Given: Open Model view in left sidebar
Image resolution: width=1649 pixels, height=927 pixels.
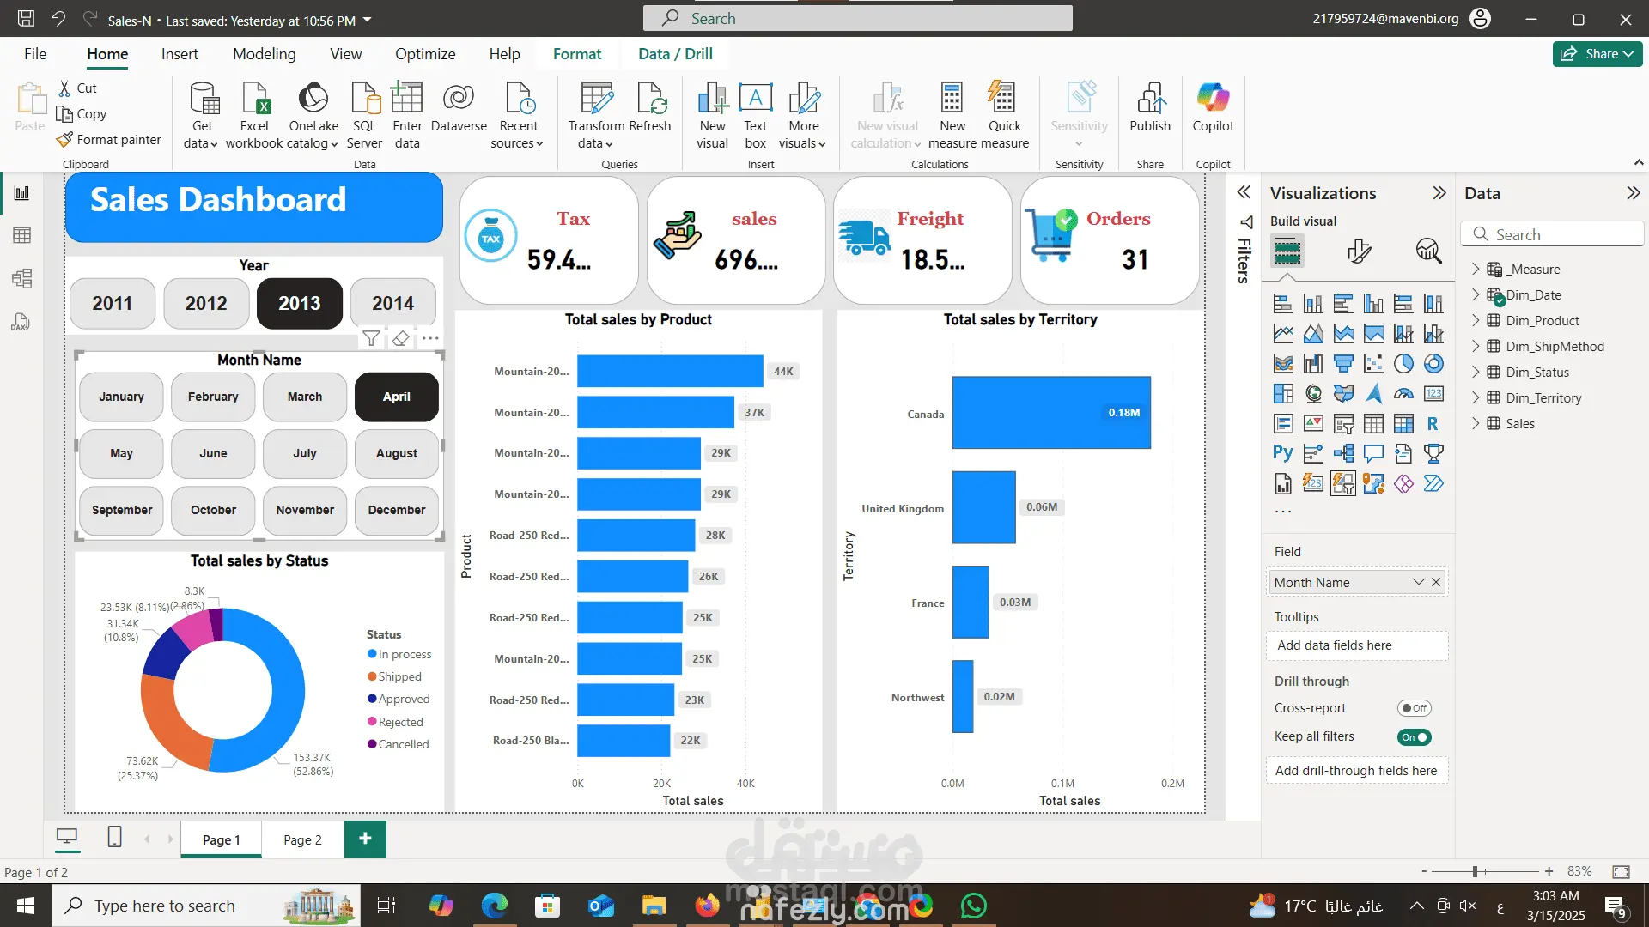Looking at the screenshot, I should pos(21,278).
